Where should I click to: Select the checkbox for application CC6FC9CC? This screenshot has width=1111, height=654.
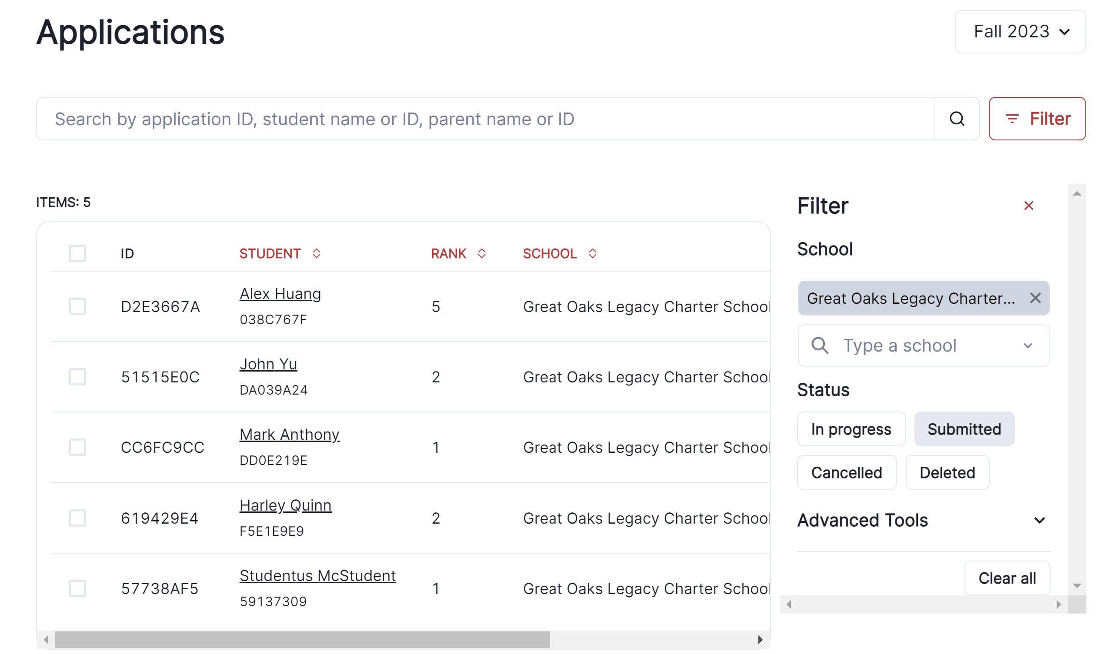(77, 447)
